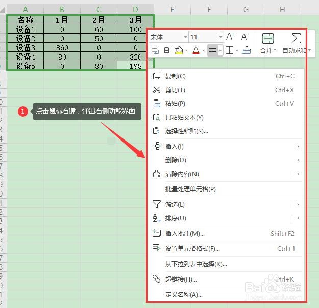This screenshot has width=319, height=308.
Task: Open font color dropdown arrow
Action: point(203,50)
